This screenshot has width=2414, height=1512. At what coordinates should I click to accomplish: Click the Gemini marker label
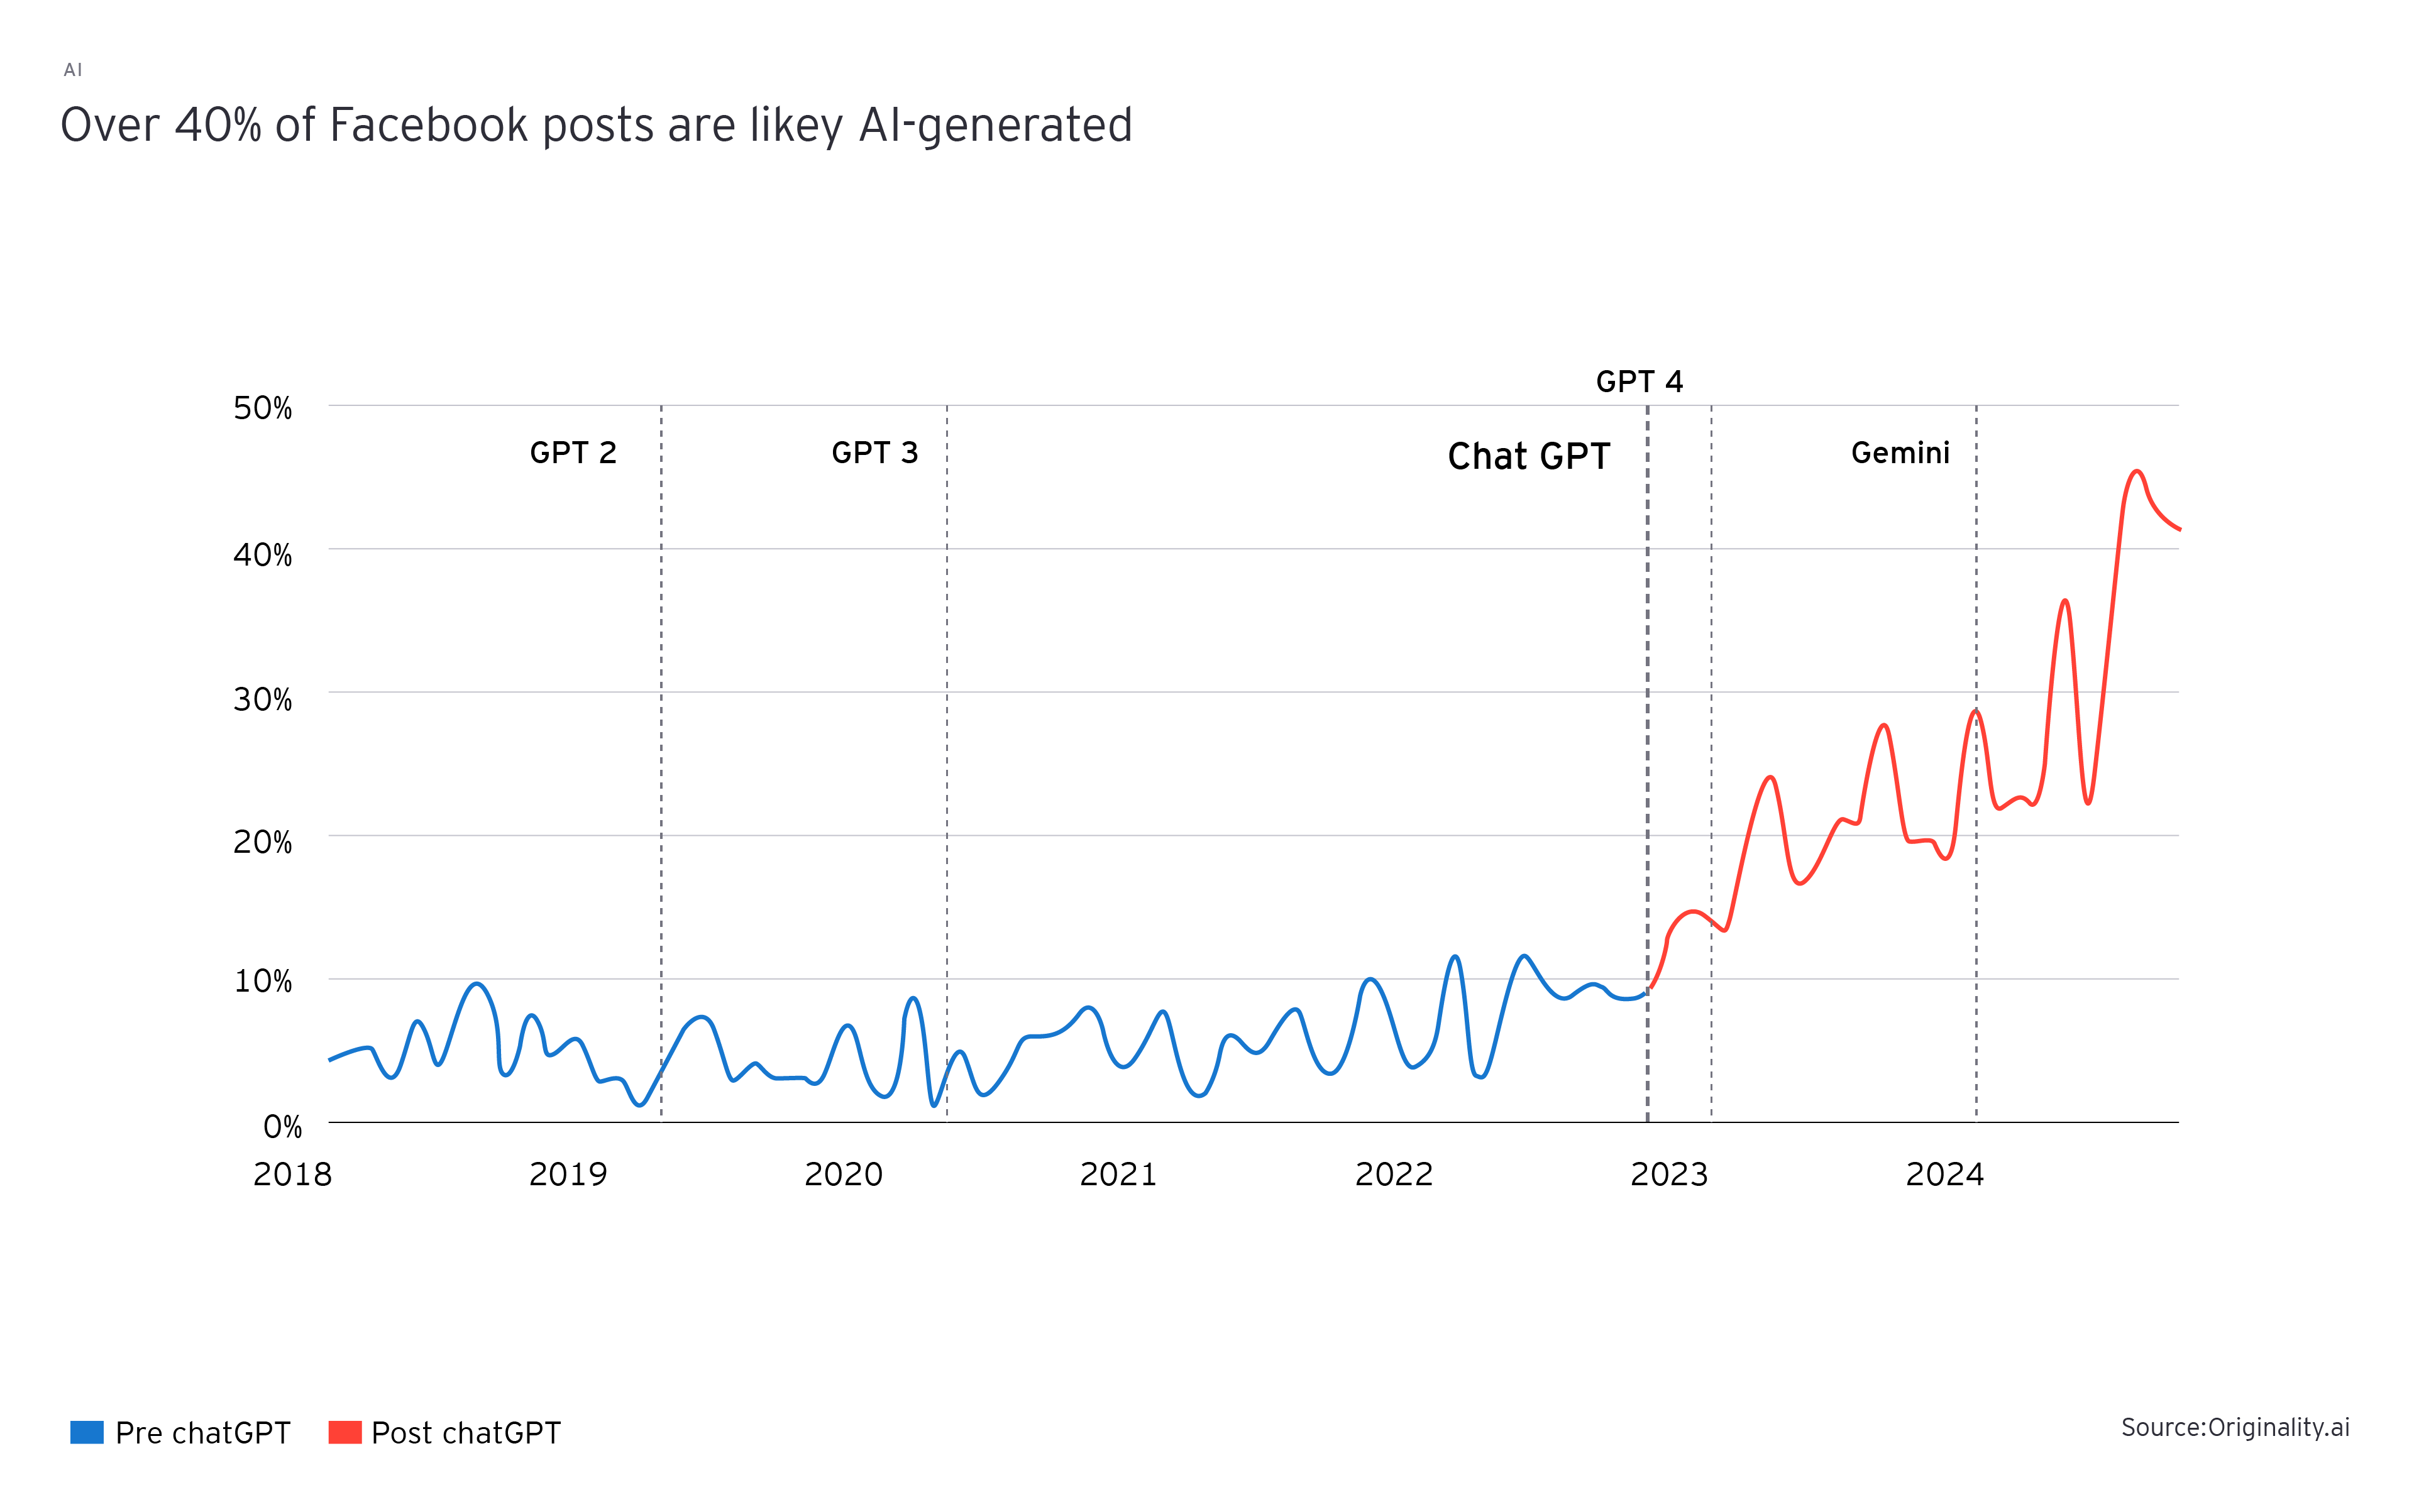tap(1900, 453)
